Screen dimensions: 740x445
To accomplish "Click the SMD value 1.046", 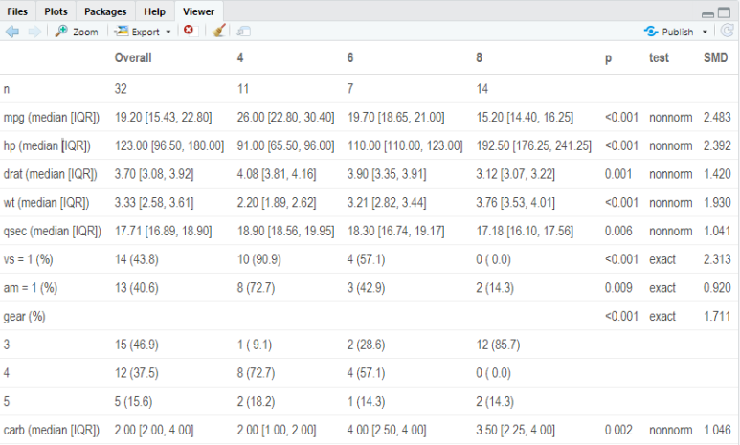I will 717,430.
